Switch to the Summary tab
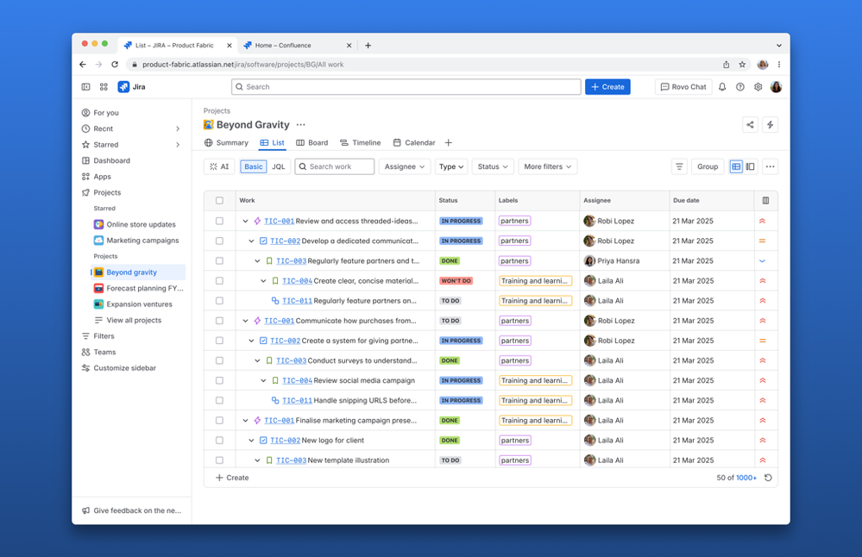Screen dimensions: 862x557 click(226, 143)
